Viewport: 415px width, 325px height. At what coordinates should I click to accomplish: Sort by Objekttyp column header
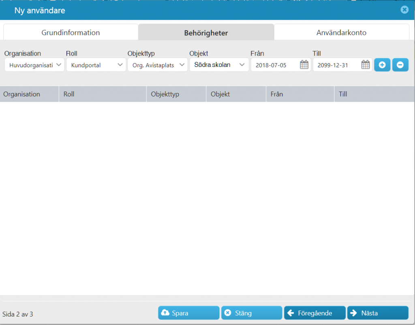(176, 94)
